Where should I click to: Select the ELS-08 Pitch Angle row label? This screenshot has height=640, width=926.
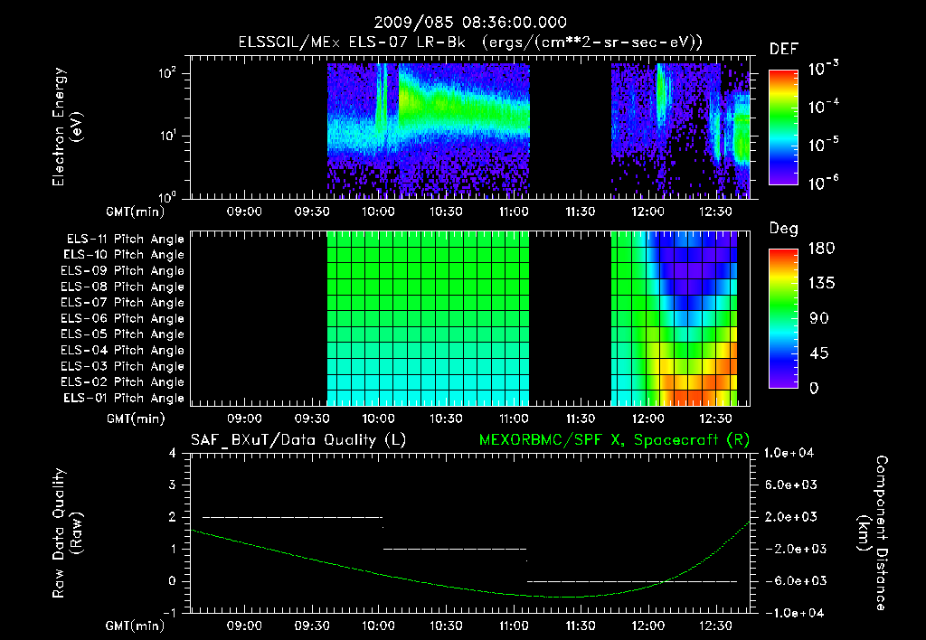(123, 287)
